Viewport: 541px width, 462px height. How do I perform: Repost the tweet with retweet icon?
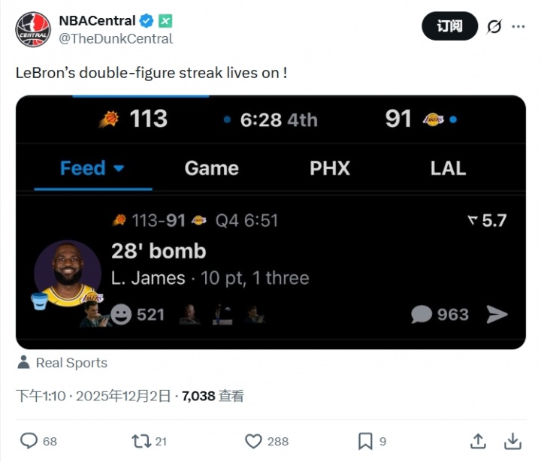pyautogui.click(x=141, y=441)
